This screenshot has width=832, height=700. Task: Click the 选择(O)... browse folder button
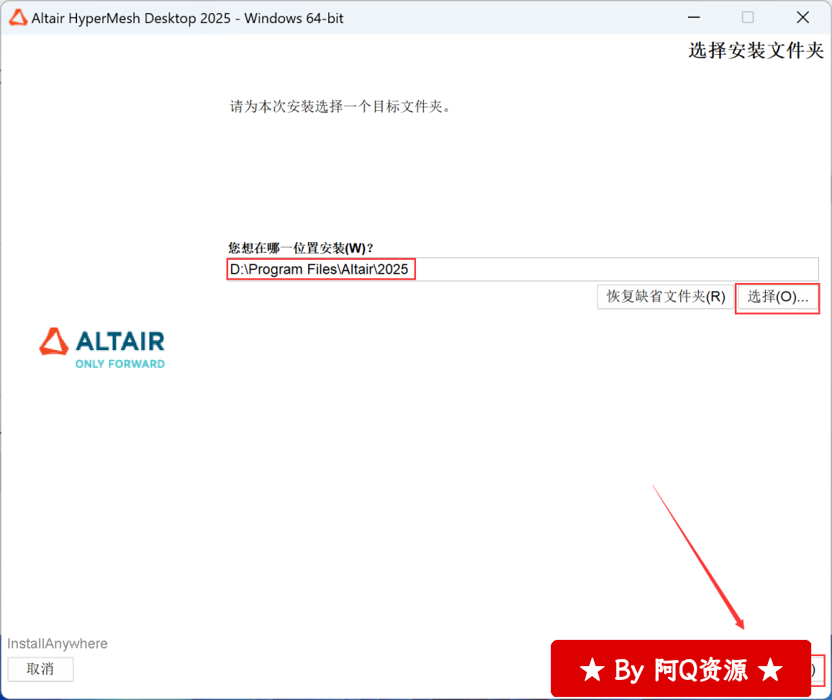pos(777,297)
